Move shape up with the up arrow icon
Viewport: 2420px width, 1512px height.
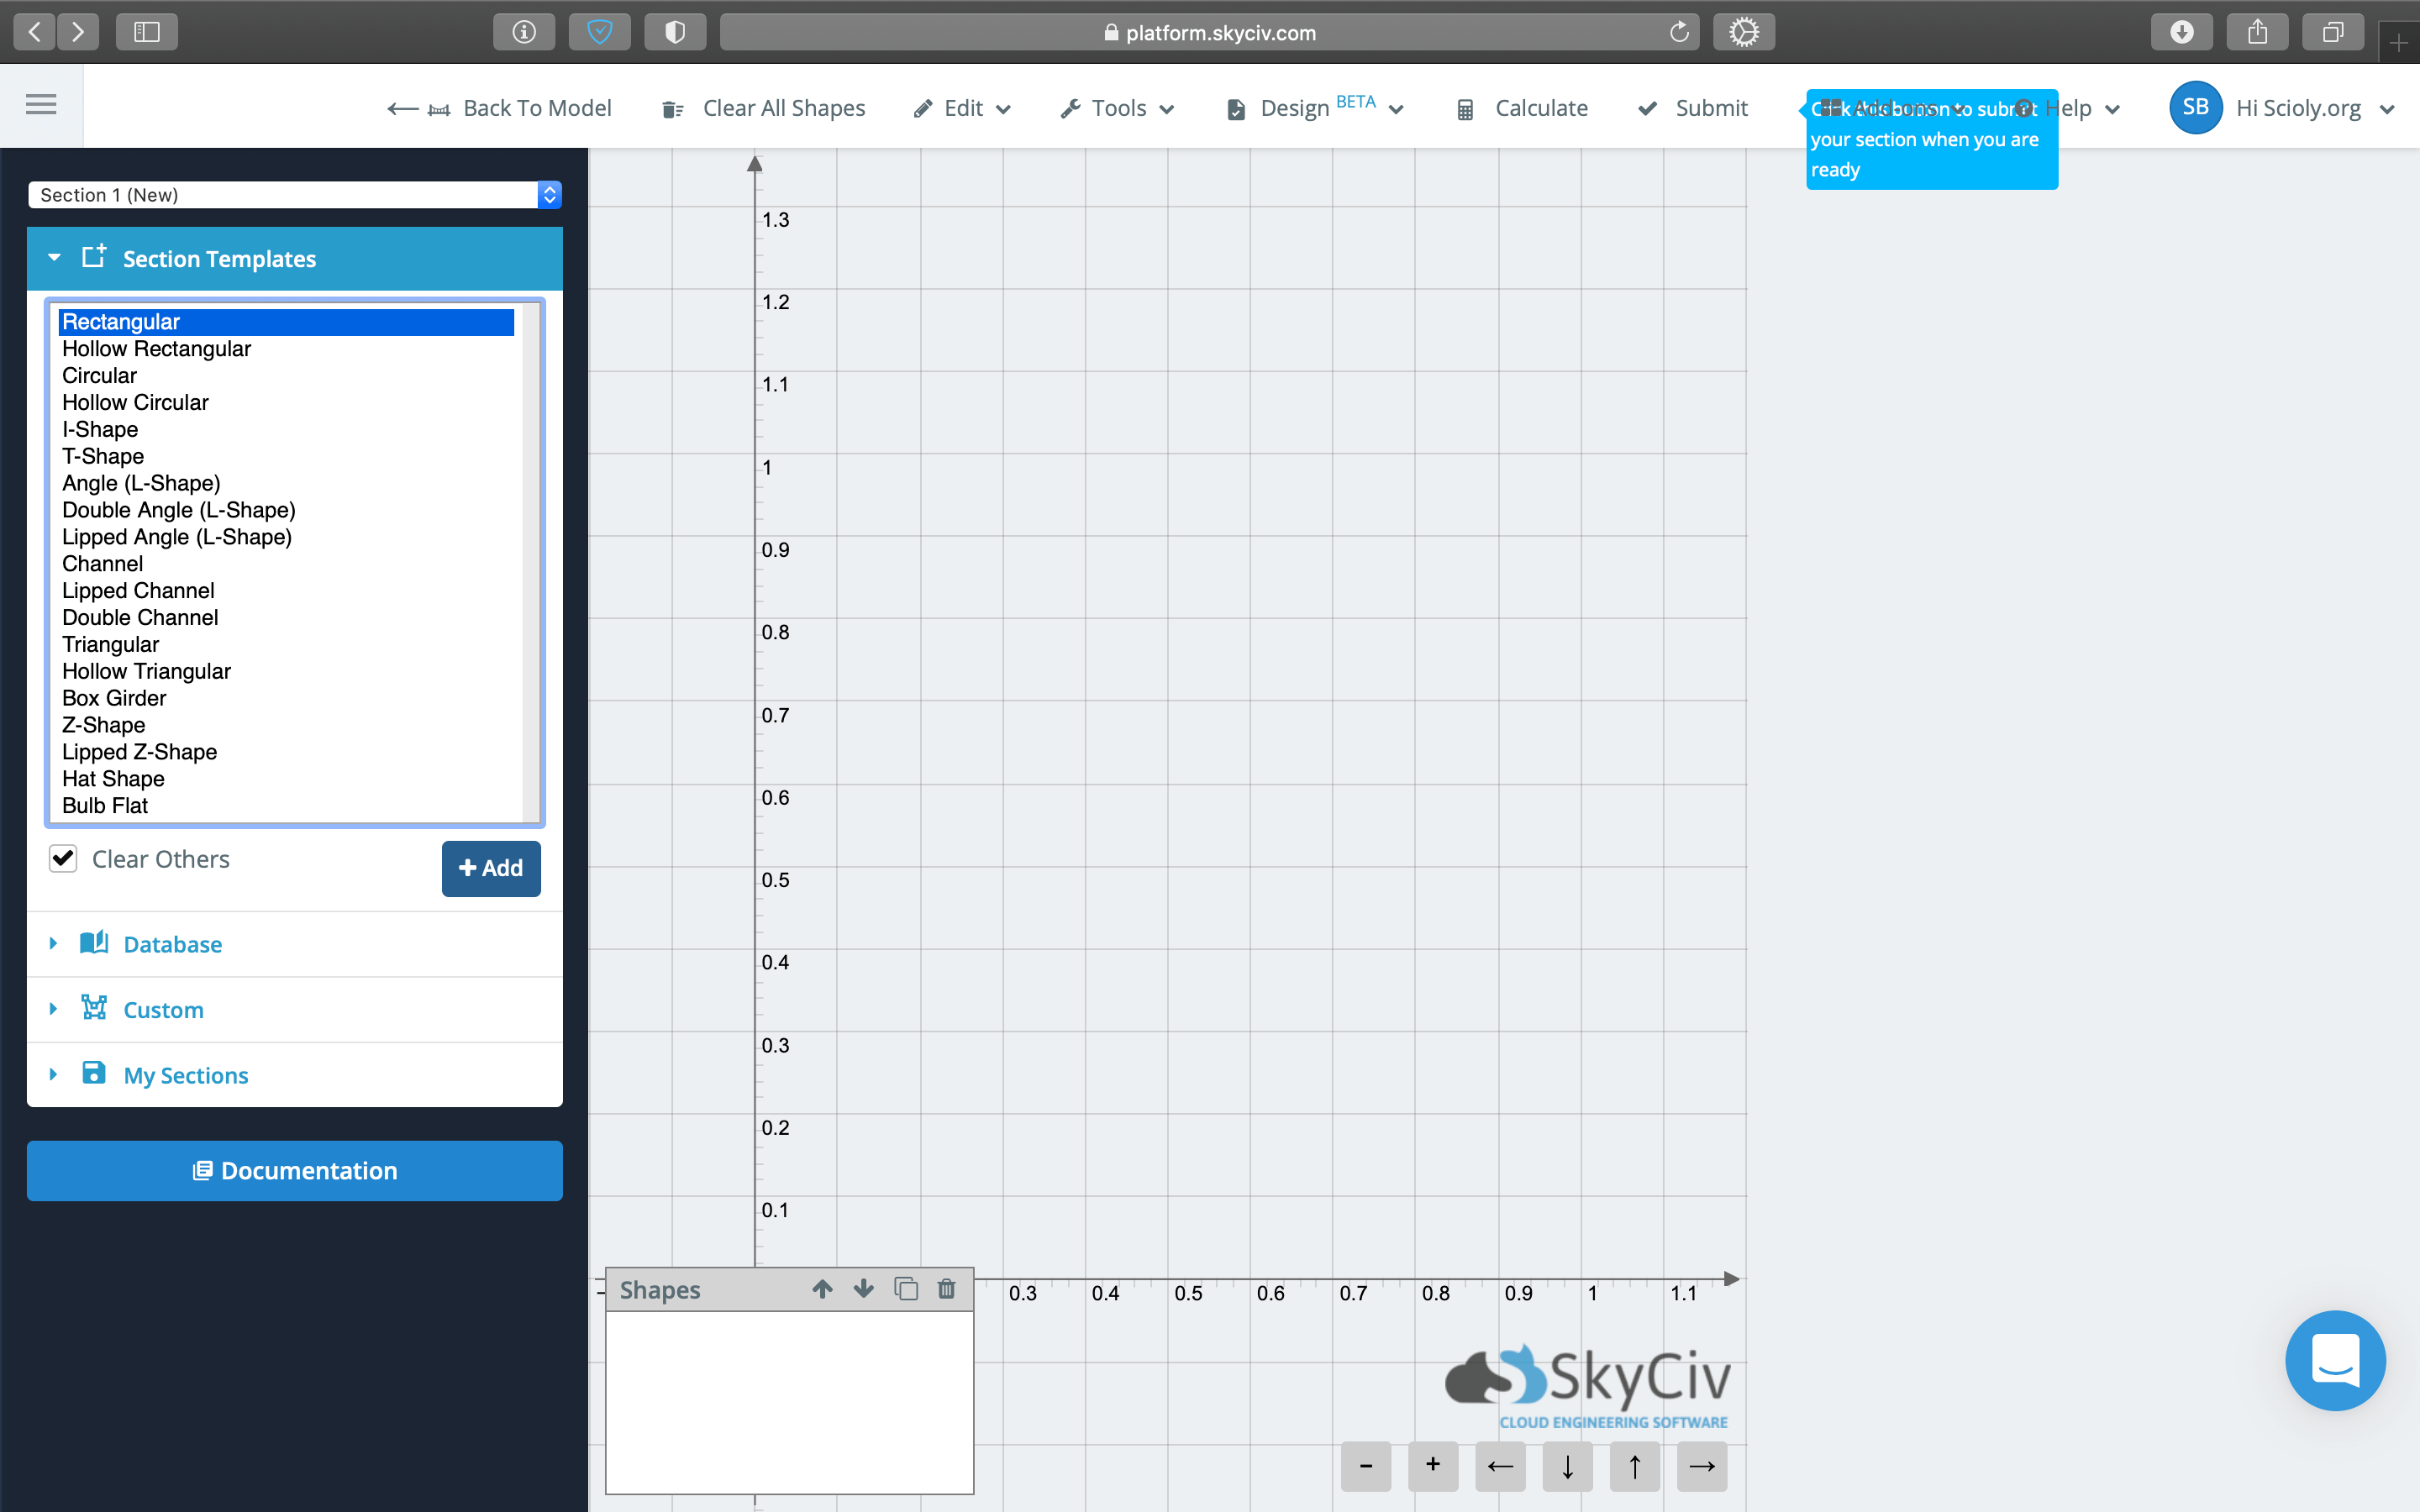click(822, 1289)
